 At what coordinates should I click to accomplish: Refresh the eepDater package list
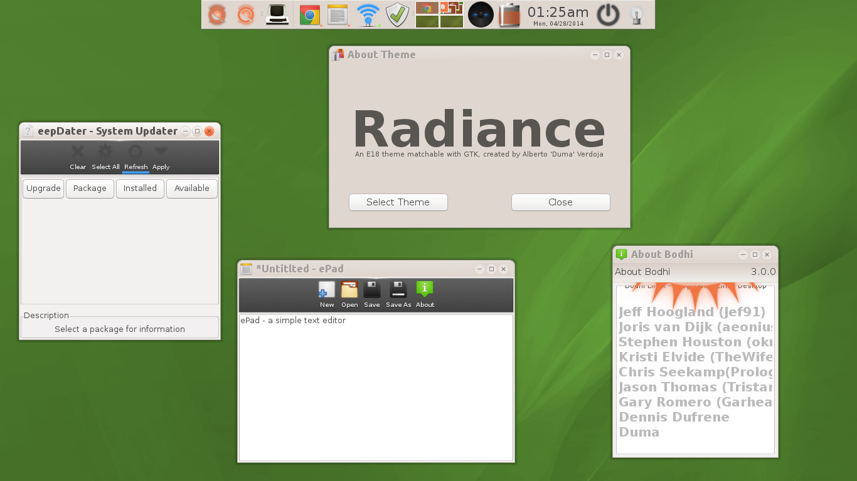pyautogui.click(x=136, y=155)
